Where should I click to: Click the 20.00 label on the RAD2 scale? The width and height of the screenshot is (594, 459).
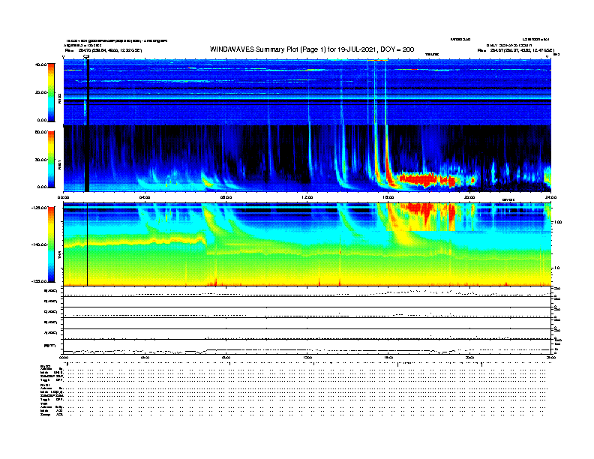coord(40,92)
